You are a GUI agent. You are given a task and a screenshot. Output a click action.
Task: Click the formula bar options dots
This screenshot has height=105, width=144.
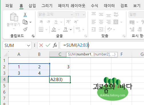tap(35, 45)
